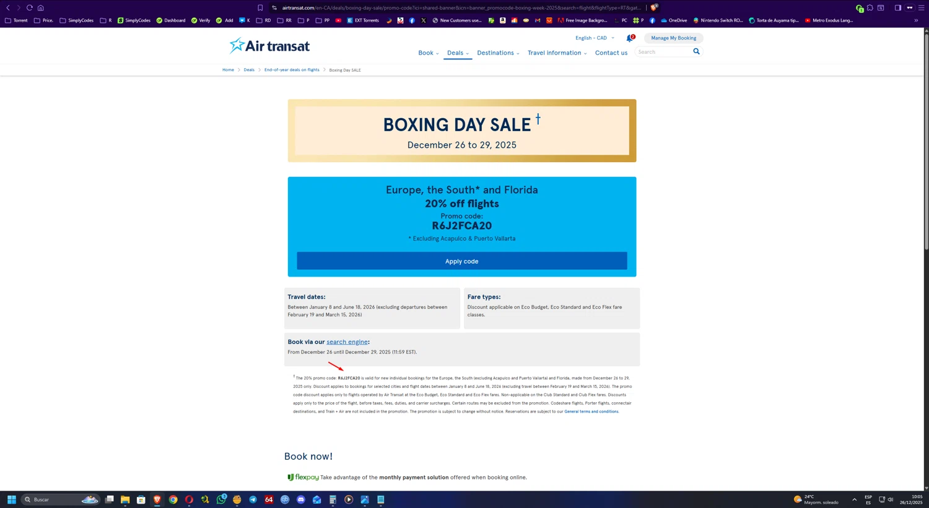929x508 pixels.
Task: Open the Contact us menu item
Action: tap(611, 53)
